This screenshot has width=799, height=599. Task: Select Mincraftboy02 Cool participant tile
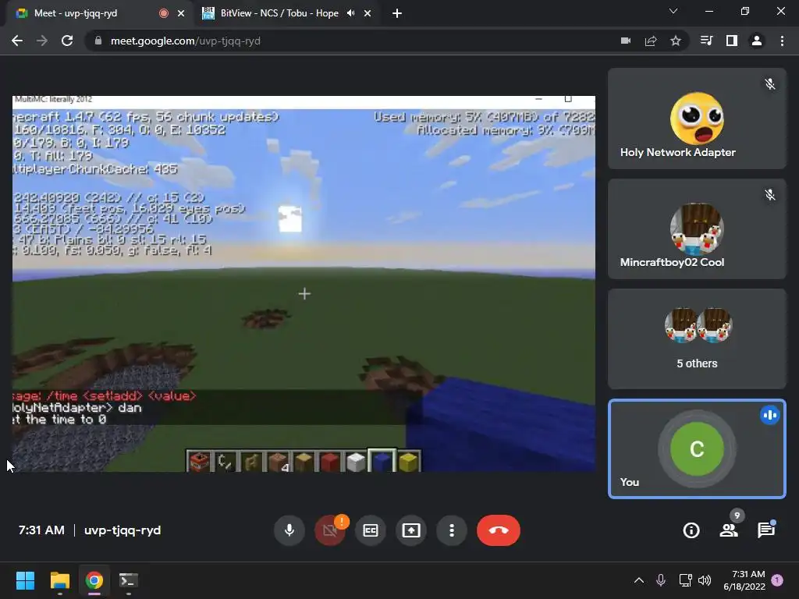(x=697, y=229)
